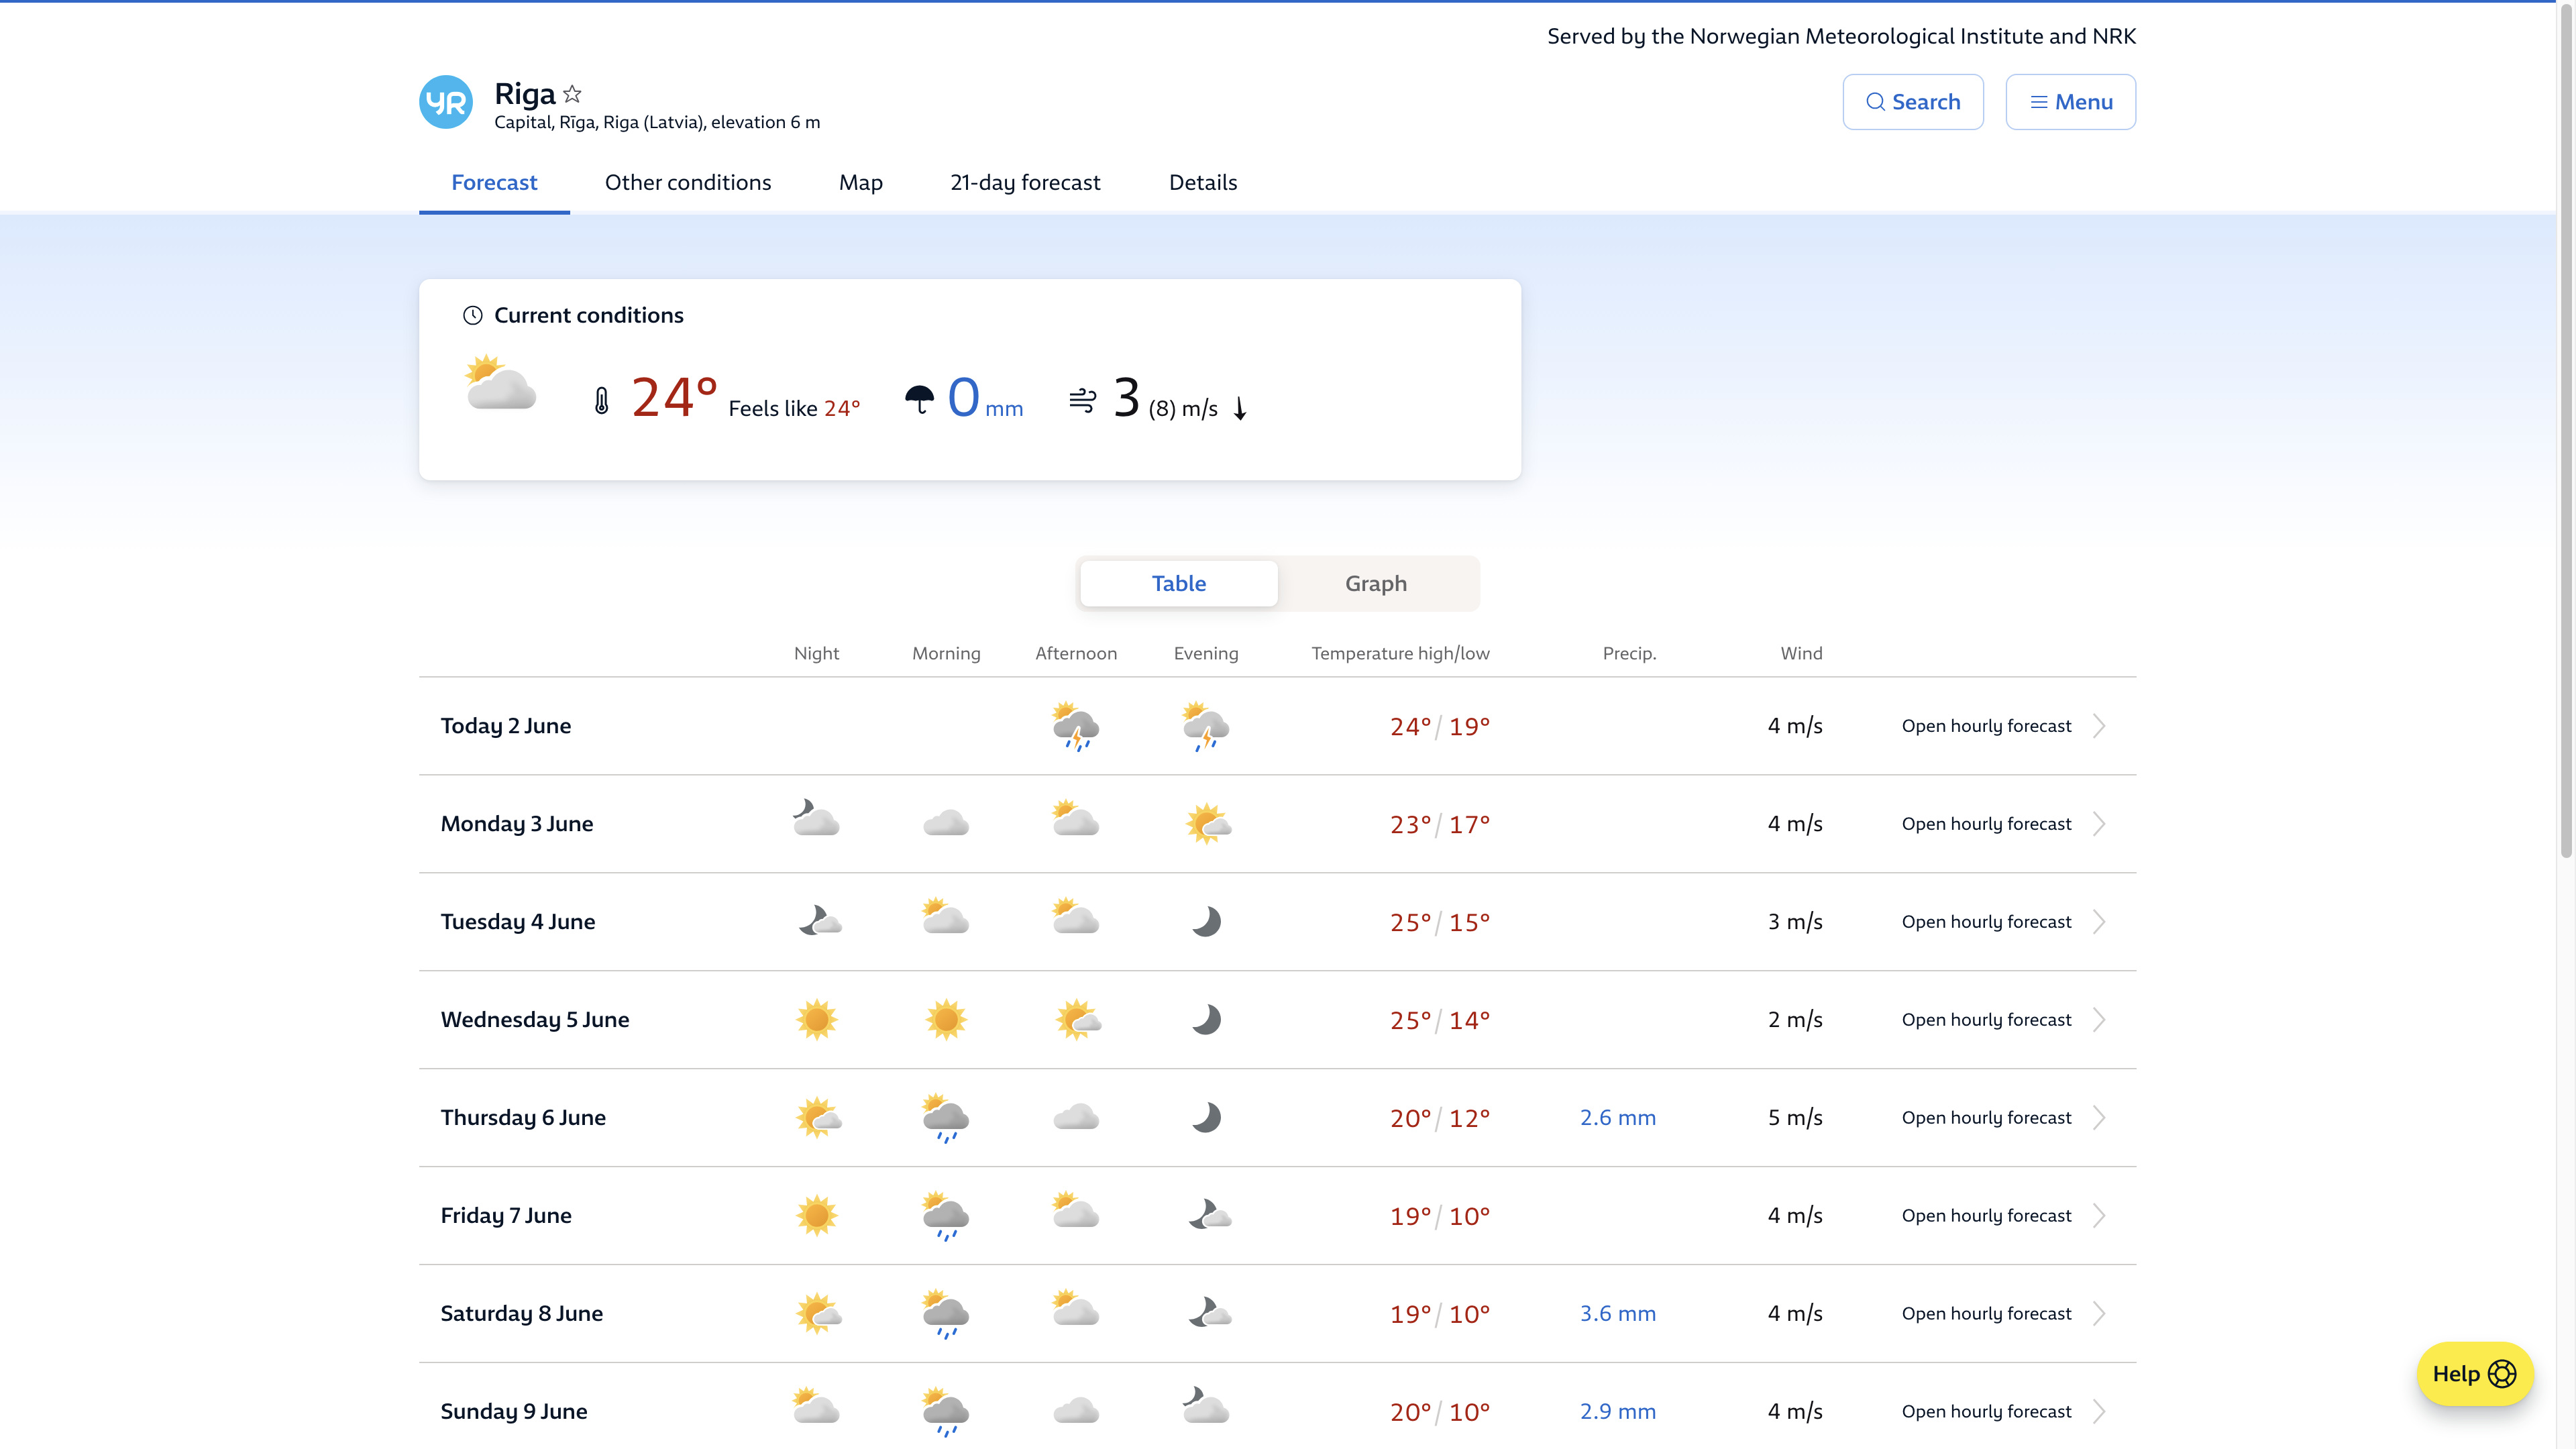Image resolution: width=2576 pixels, height=1449 pixels.
Task: Open hourly forecast chevron for Thursday 6 June
Action: tap(2099, 1118)
